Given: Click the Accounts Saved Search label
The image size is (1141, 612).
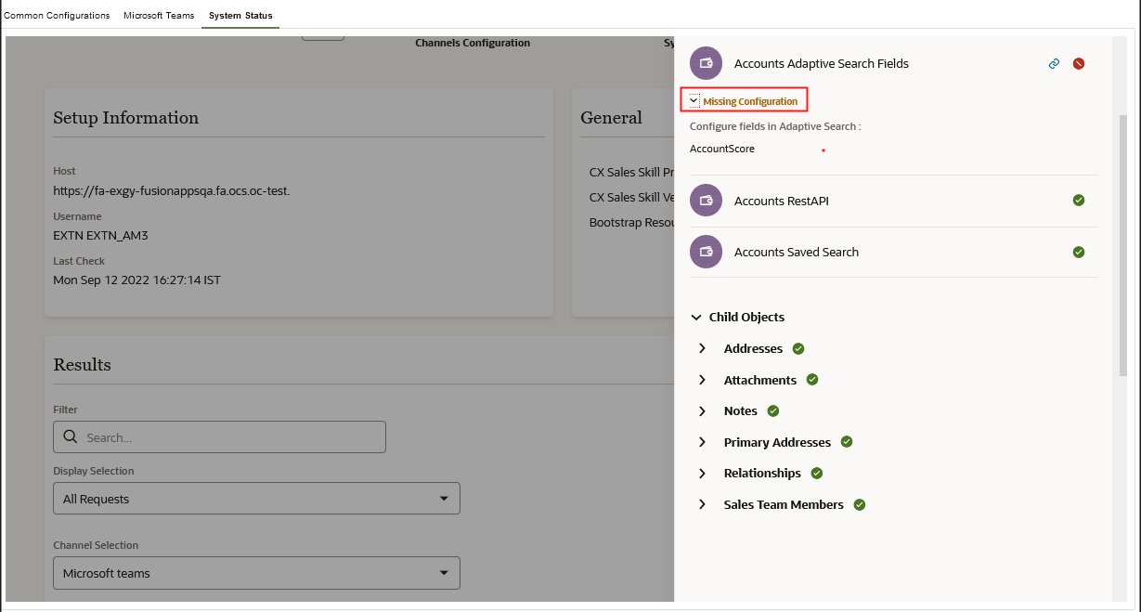Looking at the screenshot, I should [797, 252].
